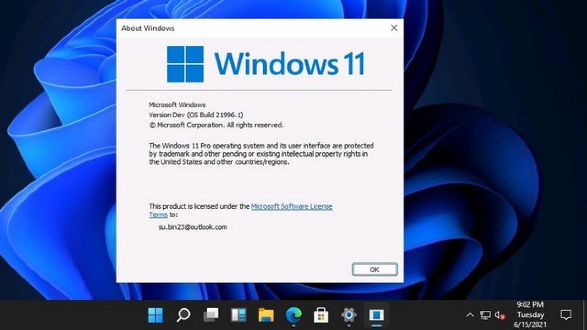The height and width of the screenshot is (330, 587).
Task: Open the Microsoft Software License Terms link
Action: pos(291,206)
